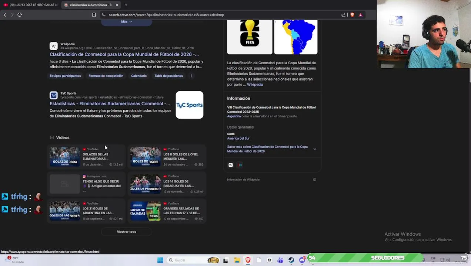Viewport: 471px width, 266px height.
Task: Click the tycsports.com breadcrumb URL text
Action: [112, 98]
